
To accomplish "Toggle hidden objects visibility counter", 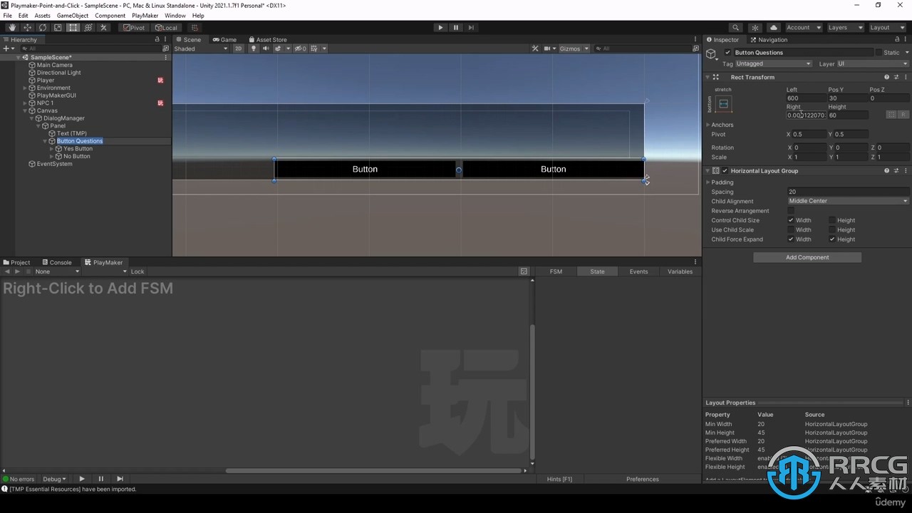I will pos(301,48).
